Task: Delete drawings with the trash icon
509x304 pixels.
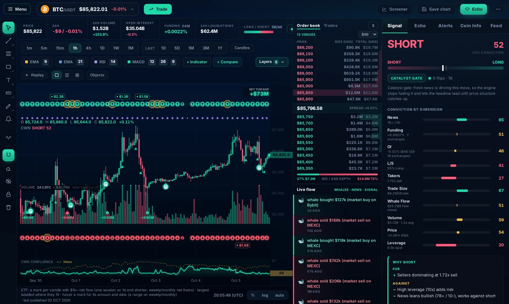Action: coord(8,207)
